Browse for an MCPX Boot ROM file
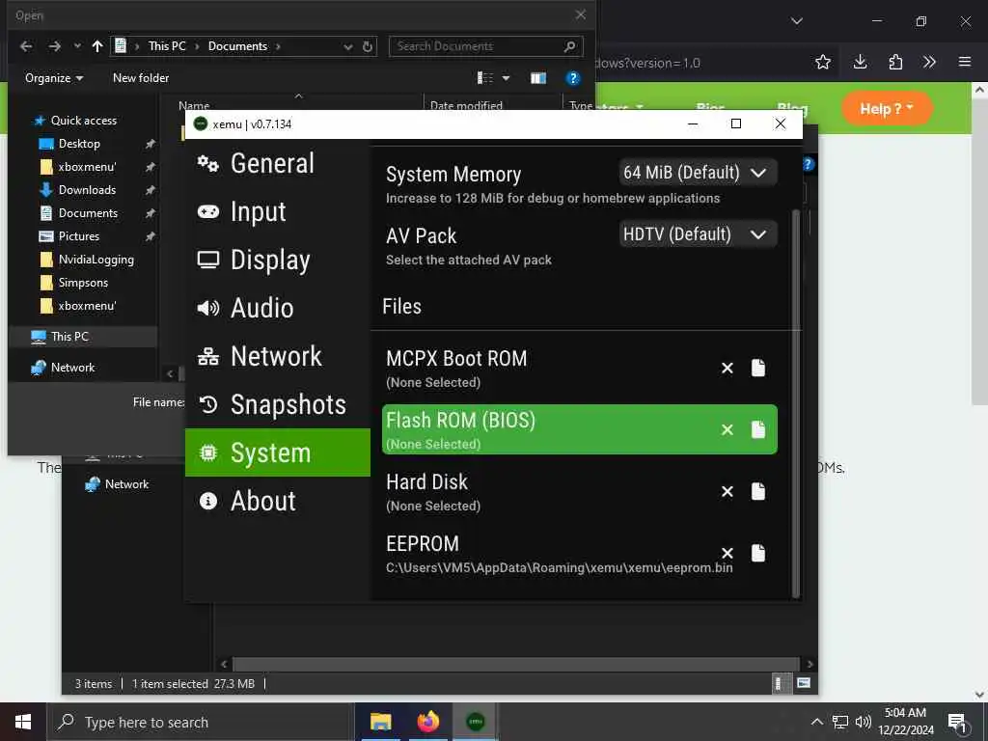The image size is (988, 741). pos(758,368)
